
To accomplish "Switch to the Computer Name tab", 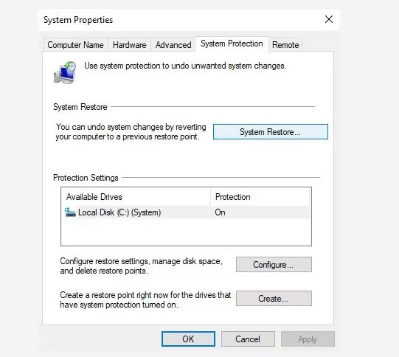I will (75, 45).
